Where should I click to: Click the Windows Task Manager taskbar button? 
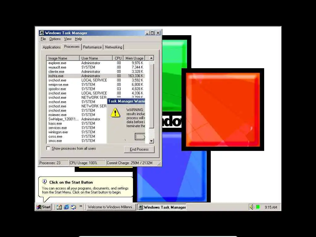pyautogui.click(x=162, y=207)
